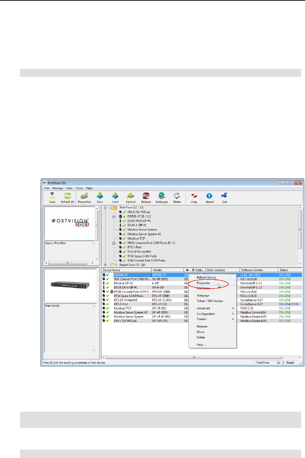Click the Notes toolbar icon
Viewport: 305px width, 458px height.
[x=177, y=198]
